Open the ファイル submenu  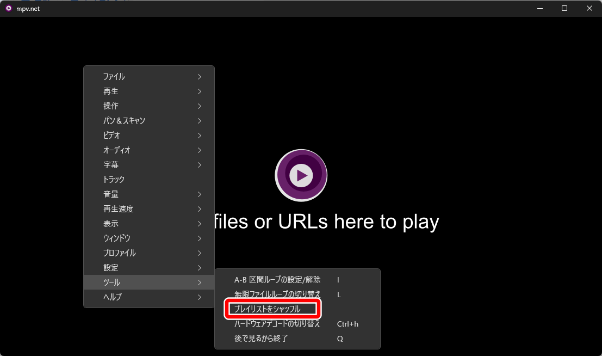149,77
